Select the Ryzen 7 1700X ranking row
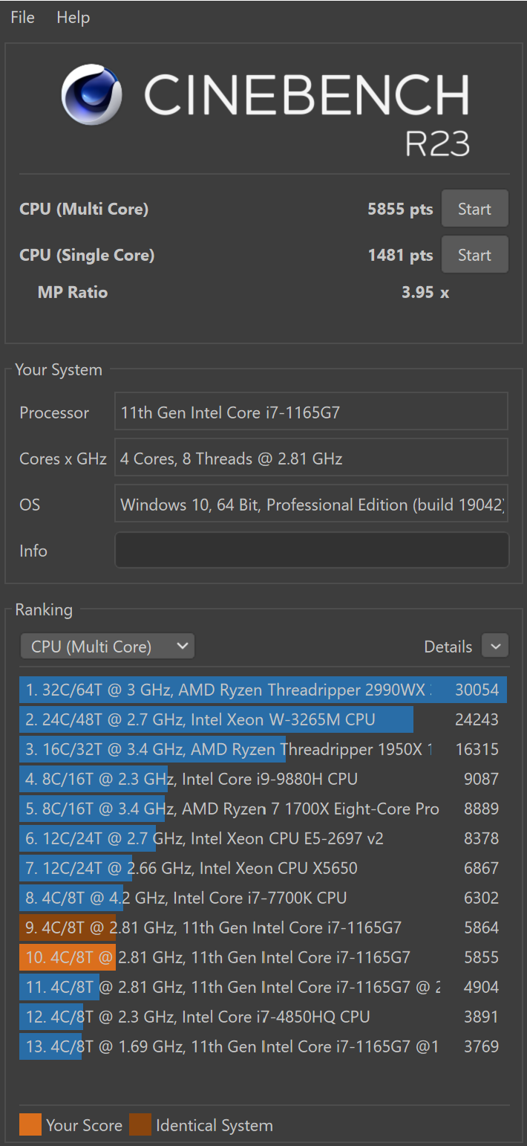Screen dimensions: 527x1146 (263, 809)
